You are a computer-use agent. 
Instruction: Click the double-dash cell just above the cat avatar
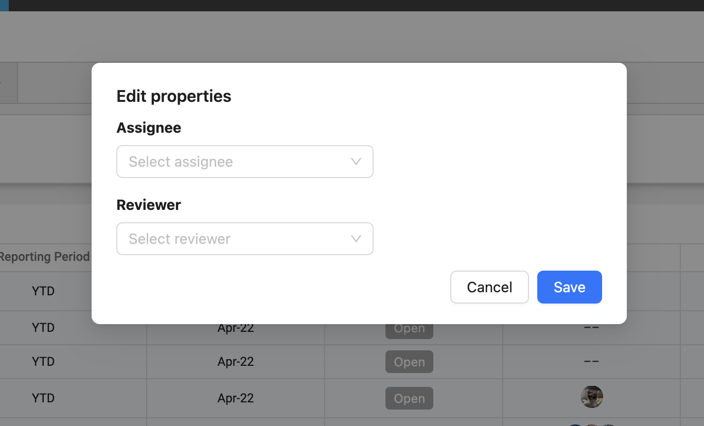pos(592,361)
